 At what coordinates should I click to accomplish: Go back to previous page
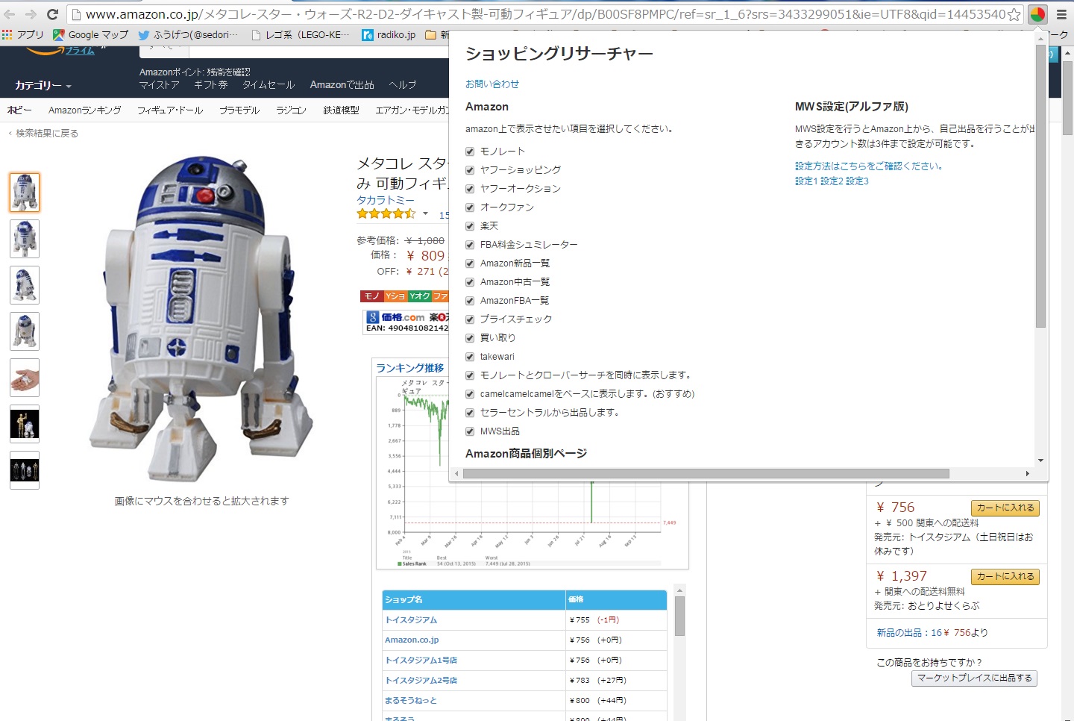(x=10, y=14)
